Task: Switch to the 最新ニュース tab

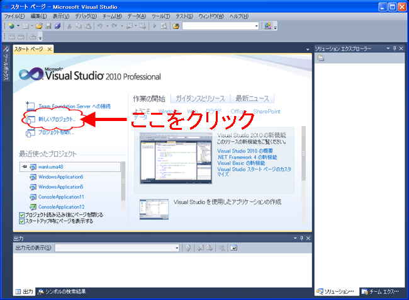Action: click(252, 98)
